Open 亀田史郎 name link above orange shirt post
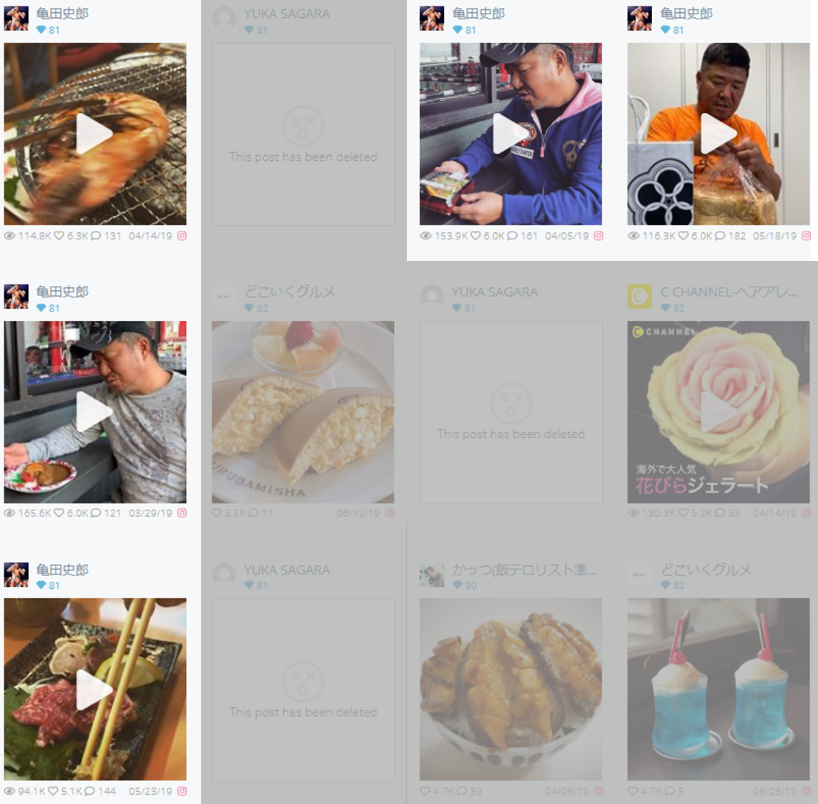818x804 pixels. click(x=686, y=14)
